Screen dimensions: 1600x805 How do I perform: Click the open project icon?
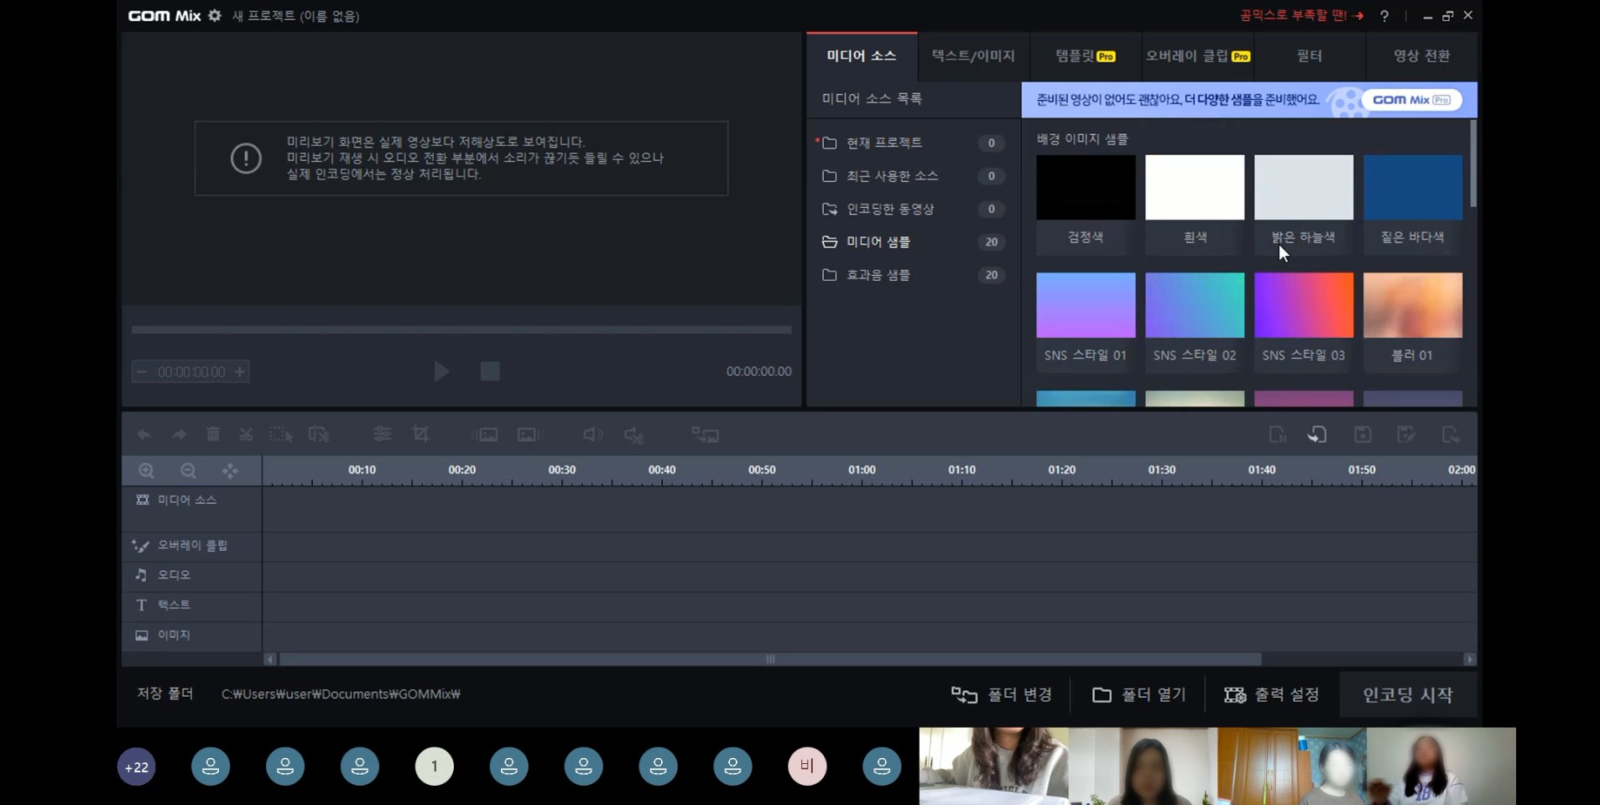(1317, 434)
